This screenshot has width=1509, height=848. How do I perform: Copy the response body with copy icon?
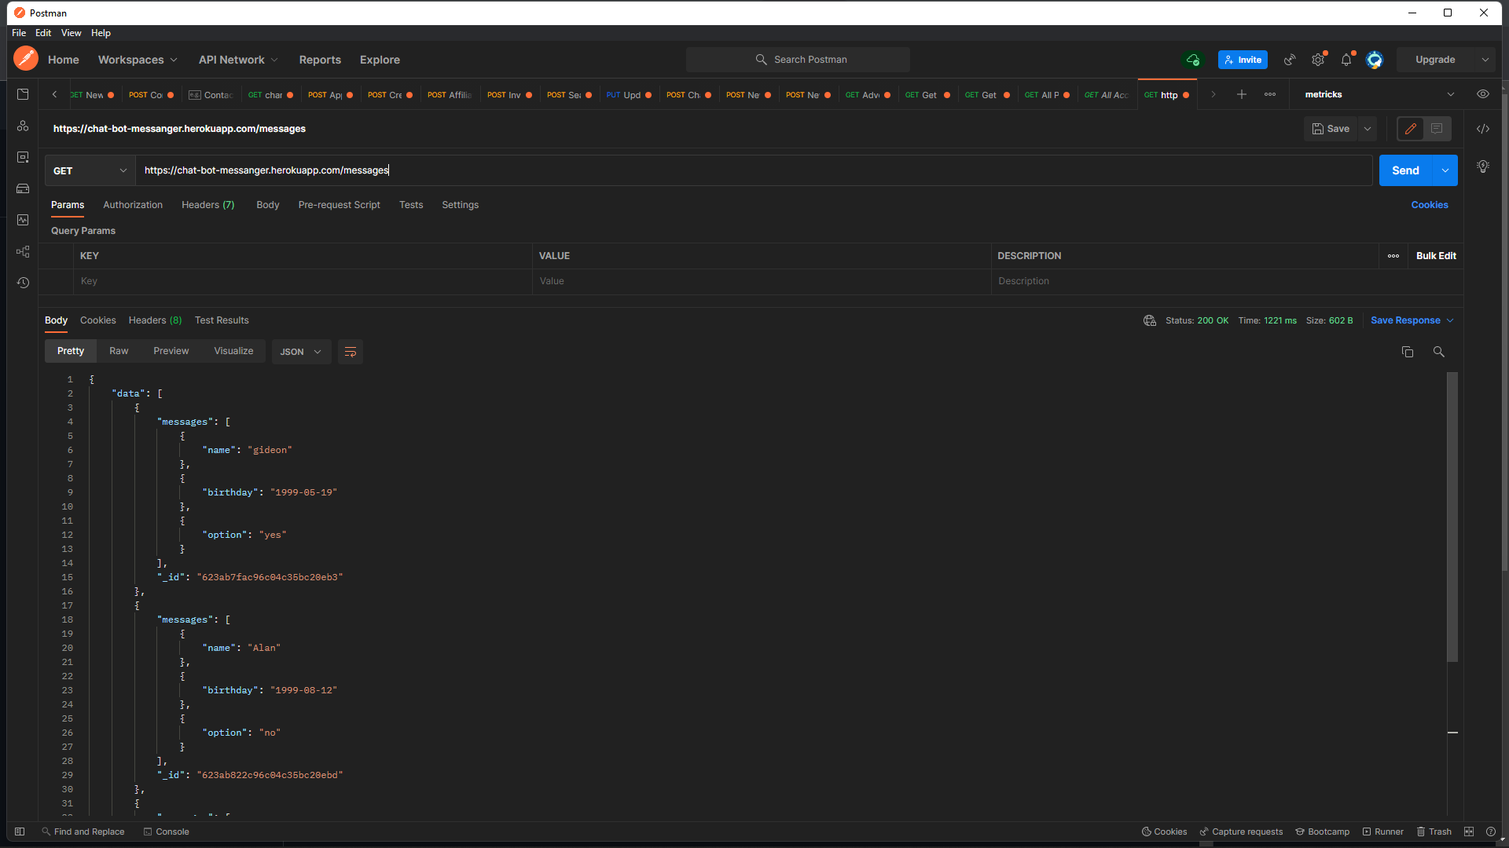pos(1408,352)
